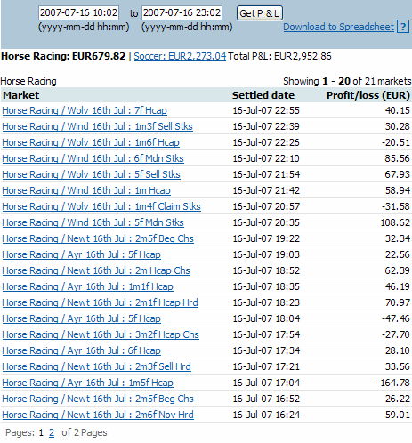
Task: Open Newt 16th Jul 2m Hcap Chs market
Action: pos(96,270)
